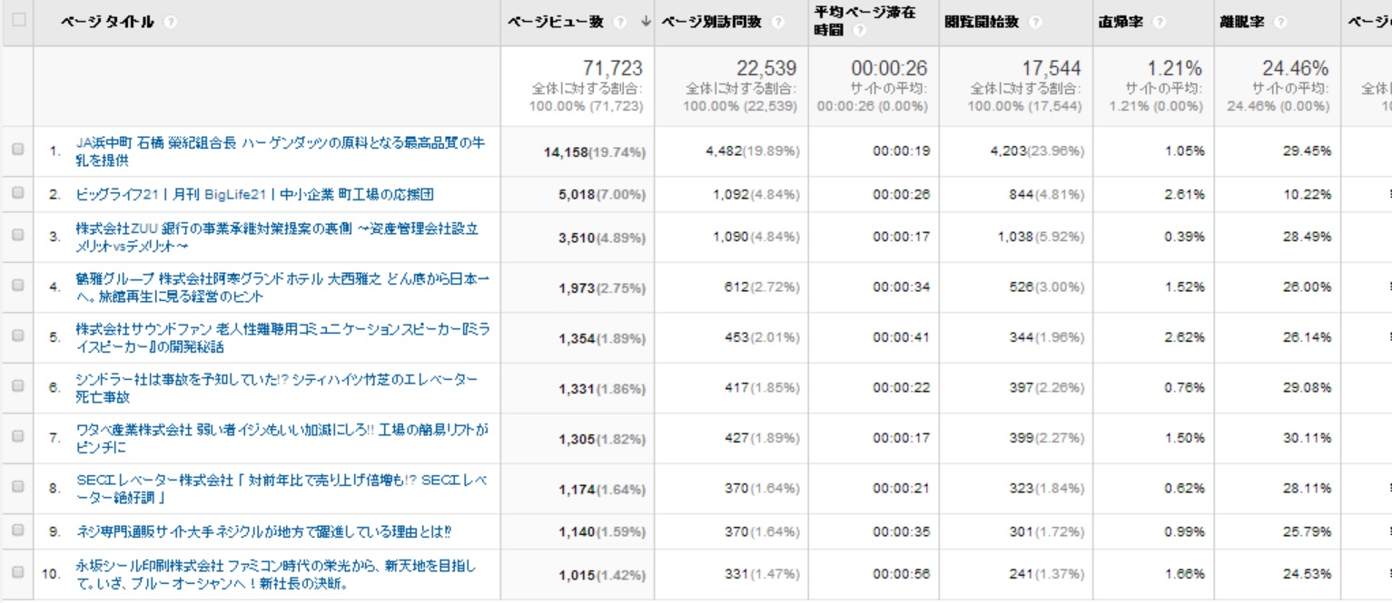Toggle the select-all checkbox in table header
This screenshot has width=1392, height=603.
click(18, 21)
